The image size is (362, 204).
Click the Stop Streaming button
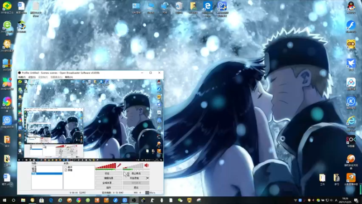pyautogui.click(x=136, y=173)
